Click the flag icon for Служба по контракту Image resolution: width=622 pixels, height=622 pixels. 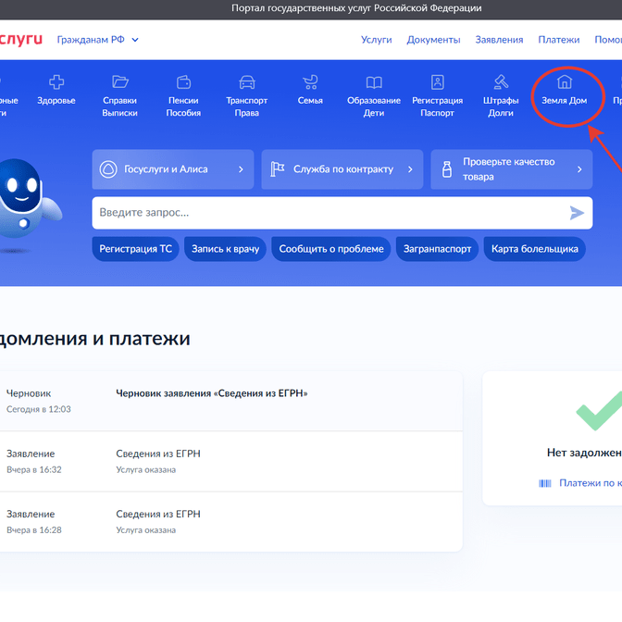pyautogui.click(x=278, y=169)
